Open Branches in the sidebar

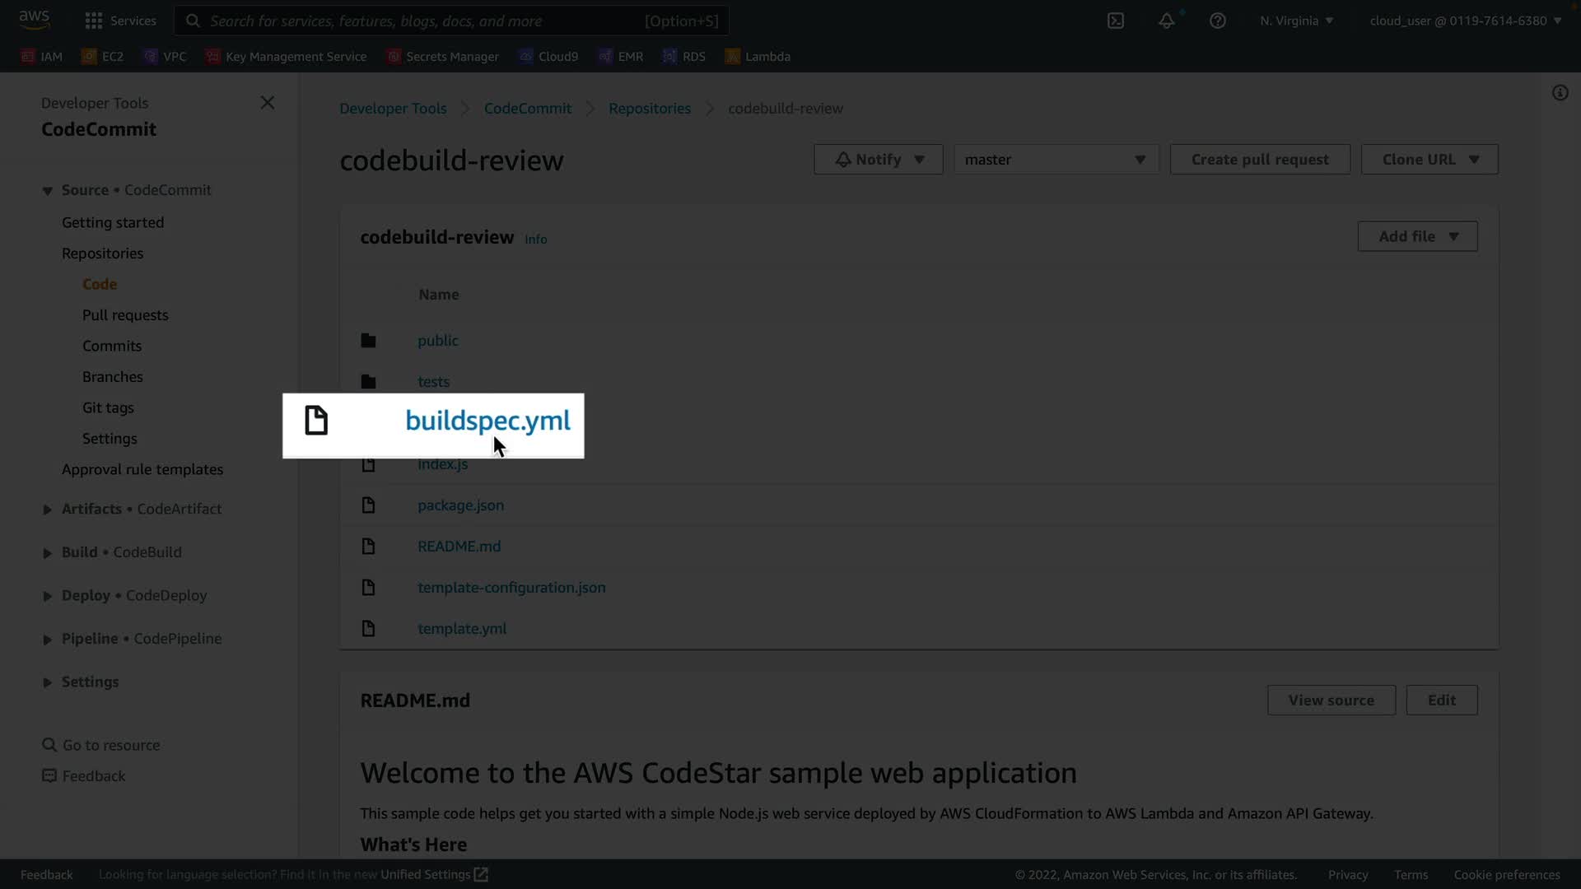[x=113, y=377]
